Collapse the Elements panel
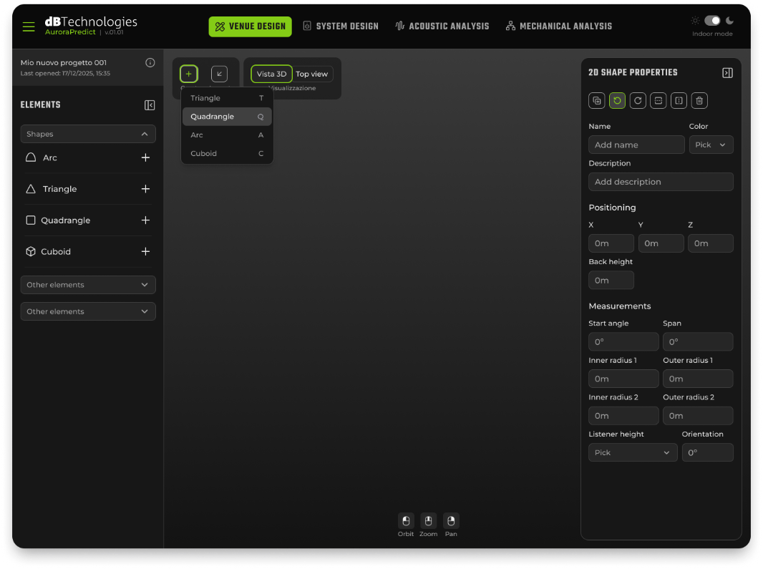 point(150,105)
